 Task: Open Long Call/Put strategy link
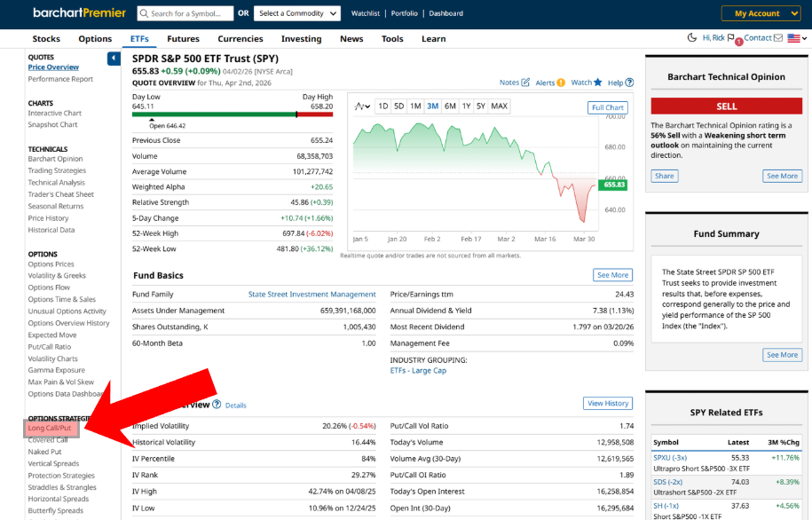coord(49,428)
